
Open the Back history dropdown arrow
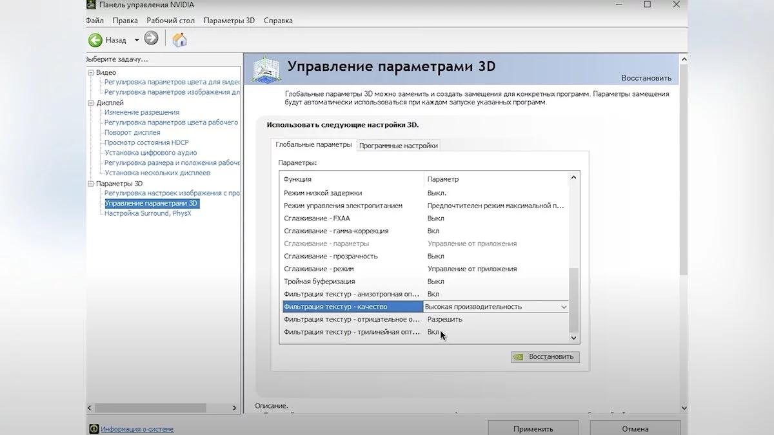[x=137, y=40]
